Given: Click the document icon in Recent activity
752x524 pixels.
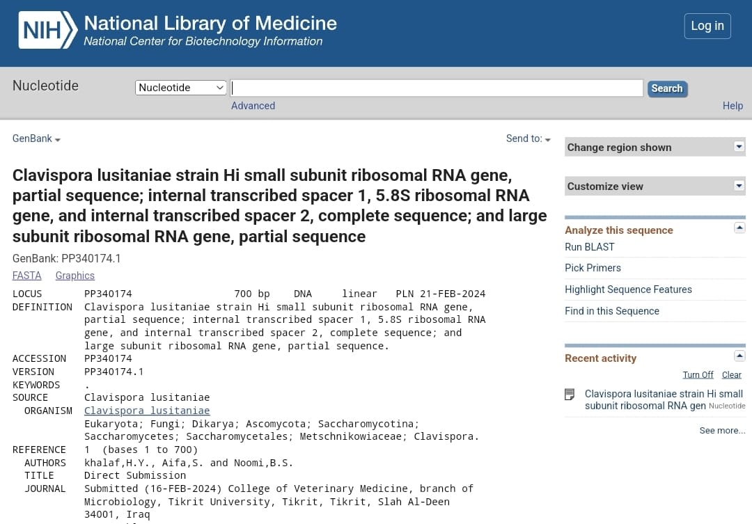Looking at the screenshot, I should coord(570,395).
